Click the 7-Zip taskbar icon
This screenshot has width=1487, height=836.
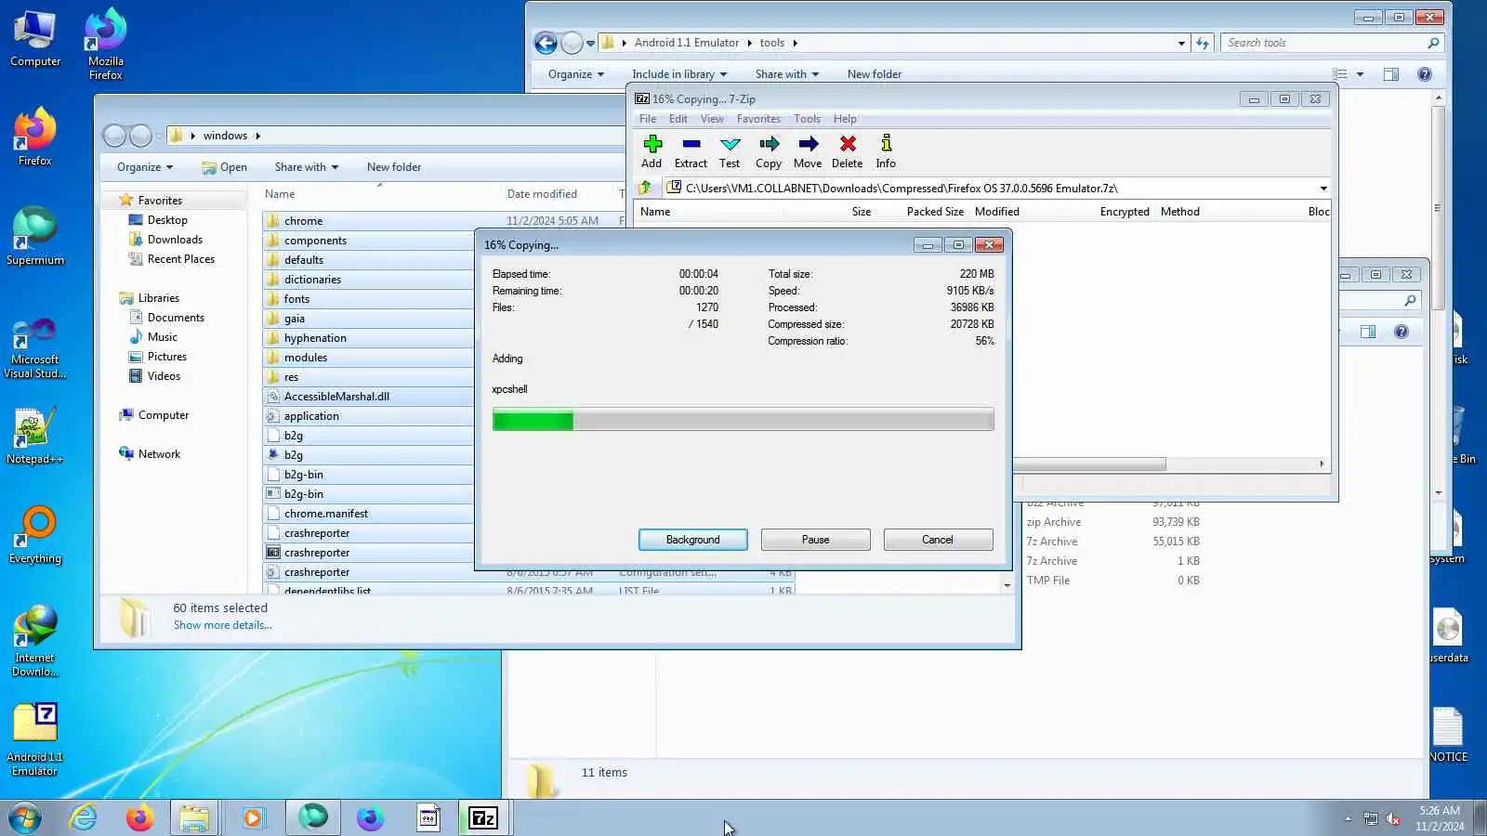point(484,817)
